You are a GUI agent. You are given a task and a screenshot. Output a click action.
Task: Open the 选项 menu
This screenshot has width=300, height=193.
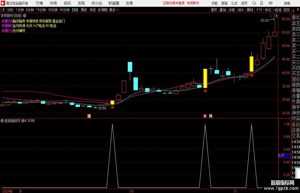click(x=244, y=3)
